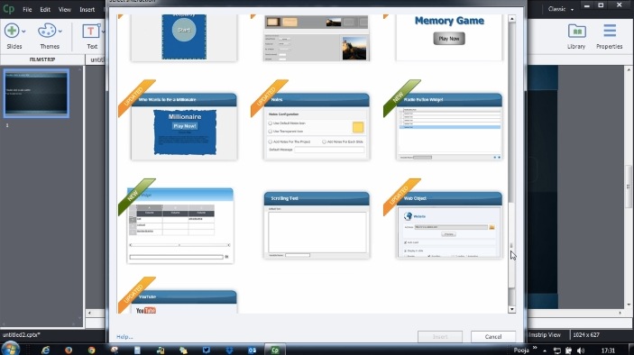Switch to Captivate taskbar button

click(275, 350)
